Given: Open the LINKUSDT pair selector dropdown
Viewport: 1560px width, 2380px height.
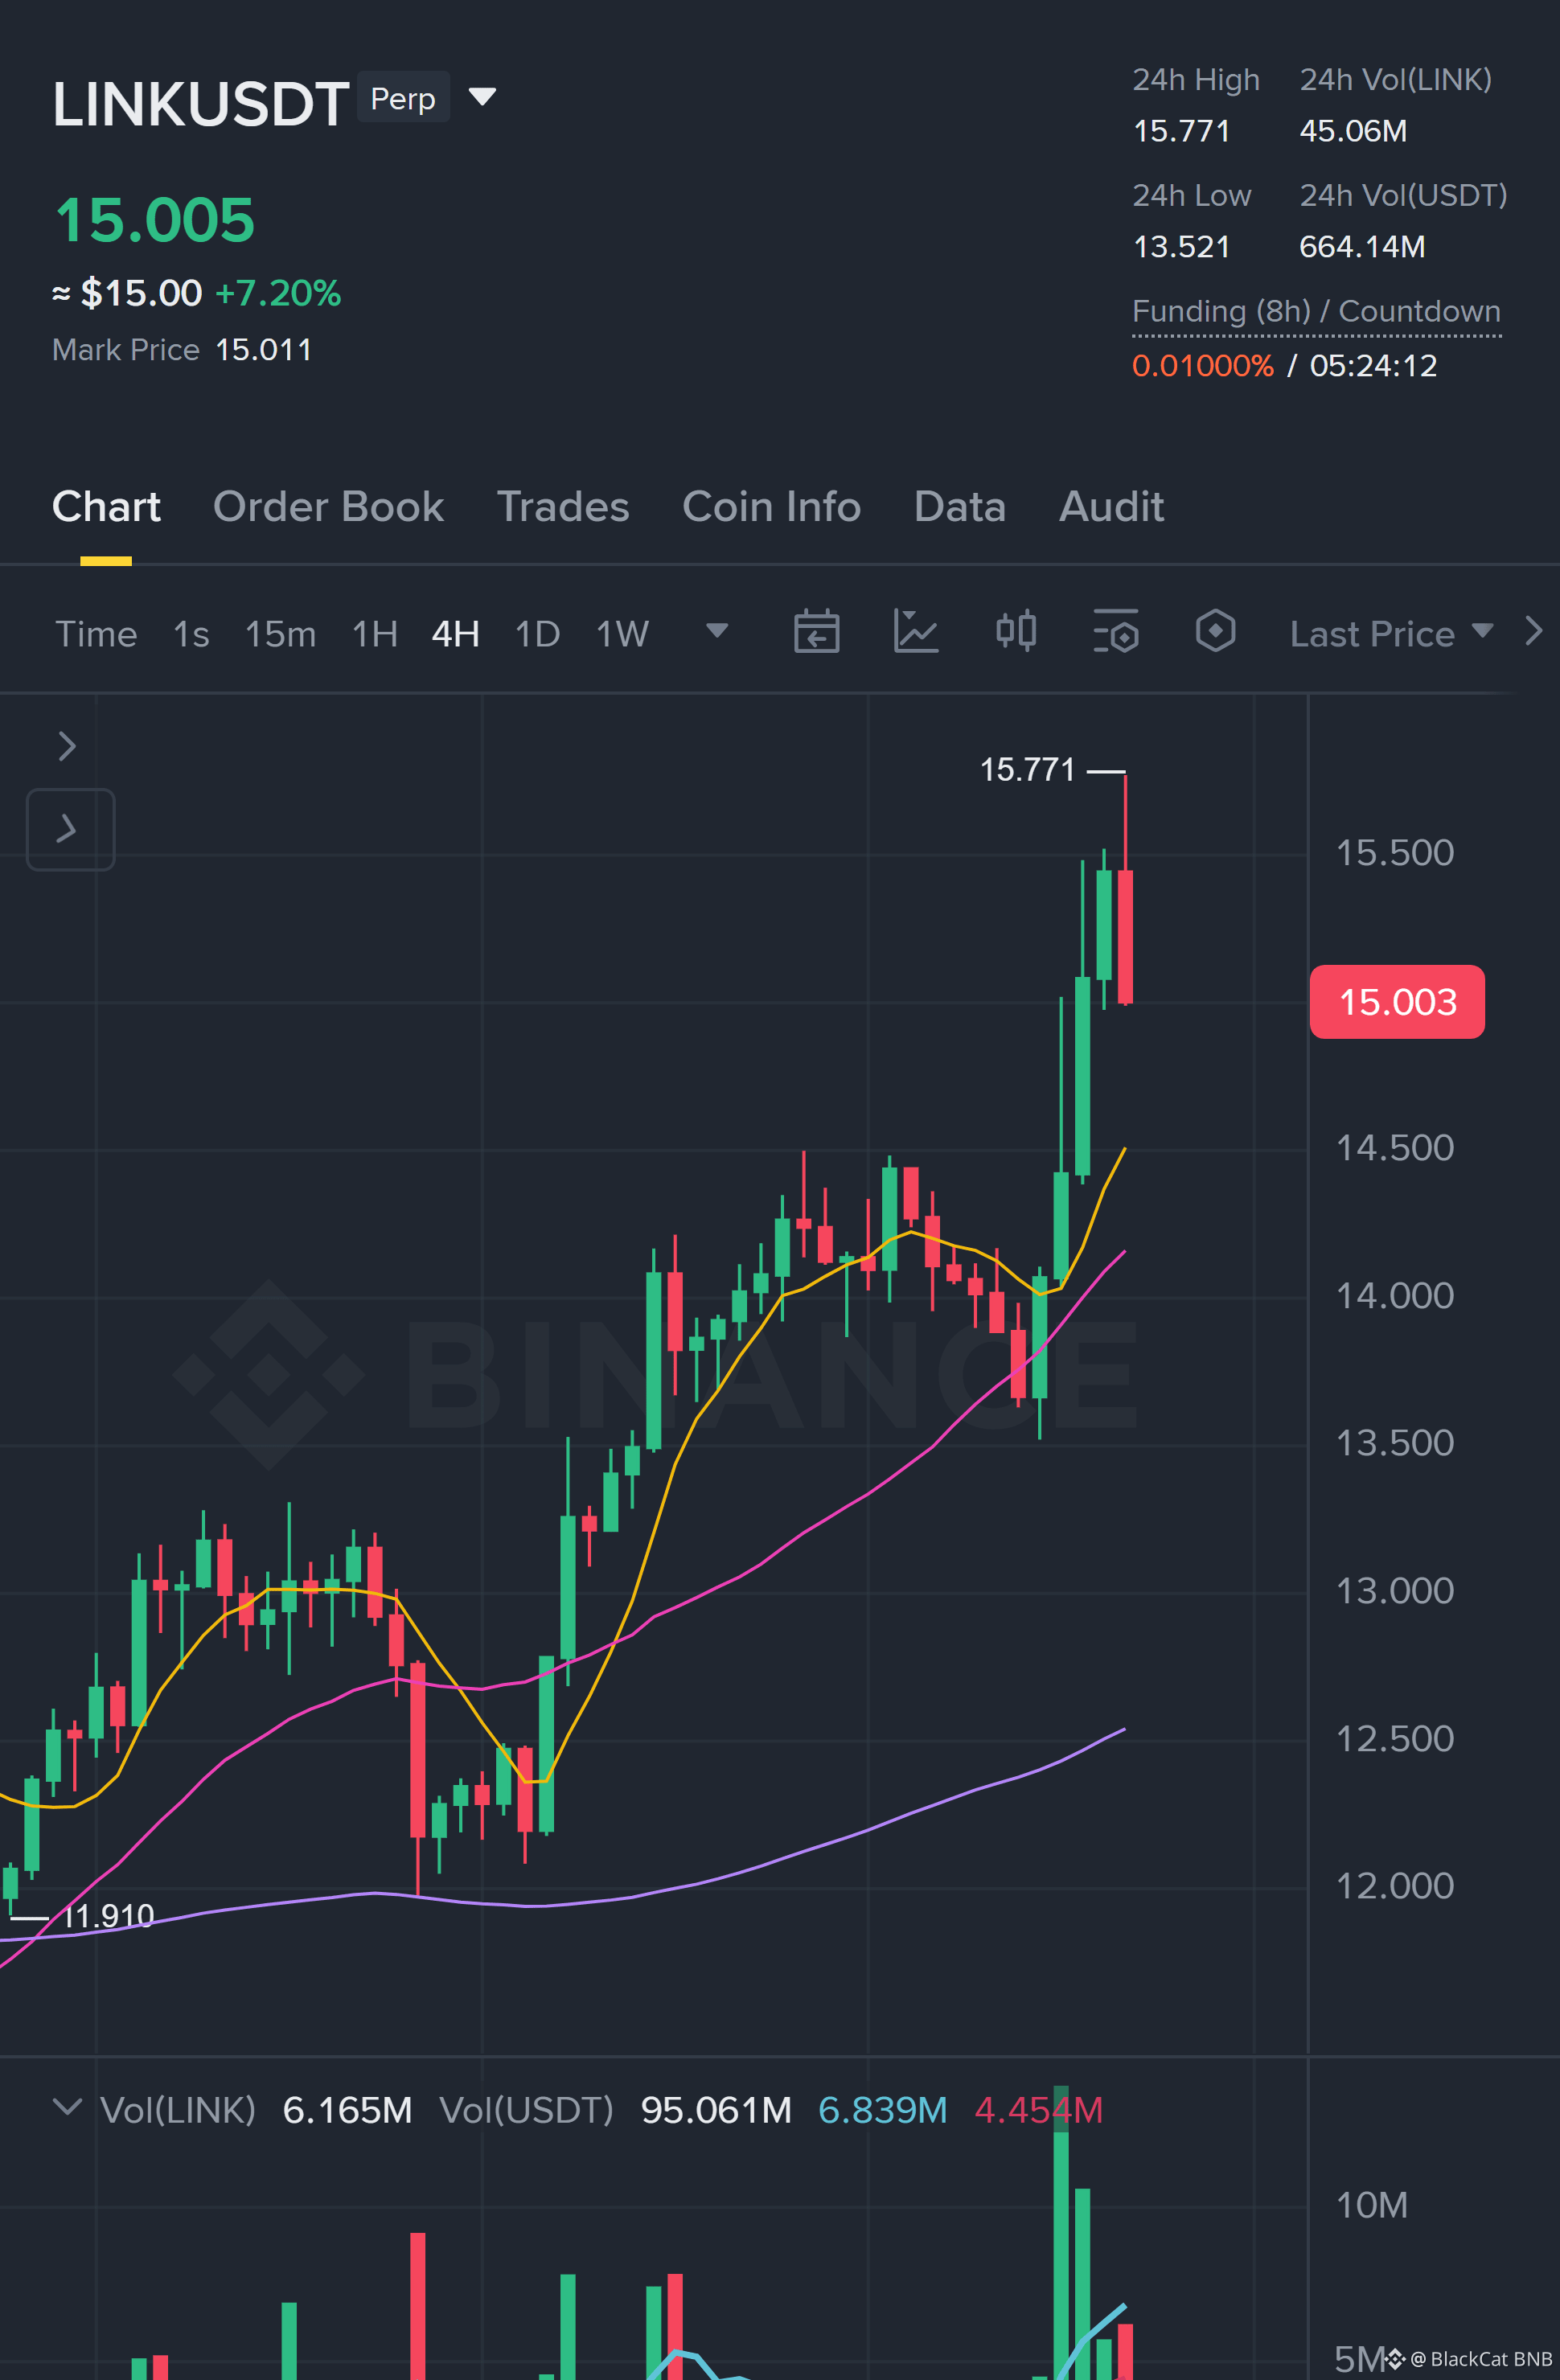Looking at the screenshot, I should pos(482,97).
